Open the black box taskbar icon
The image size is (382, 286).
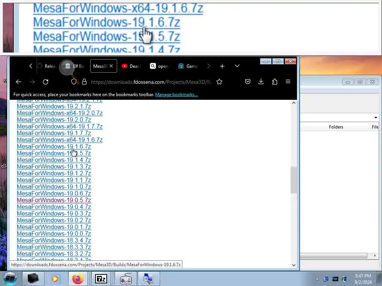tap(33, 279)
